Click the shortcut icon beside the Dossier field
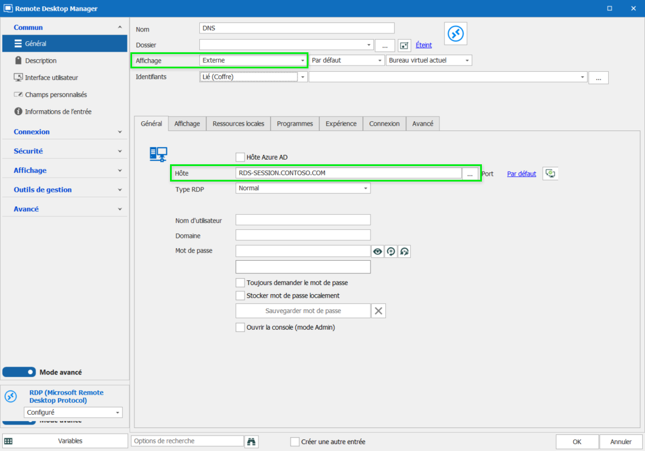This screenshot has height=451, width=645. click(x=405, y=45)
